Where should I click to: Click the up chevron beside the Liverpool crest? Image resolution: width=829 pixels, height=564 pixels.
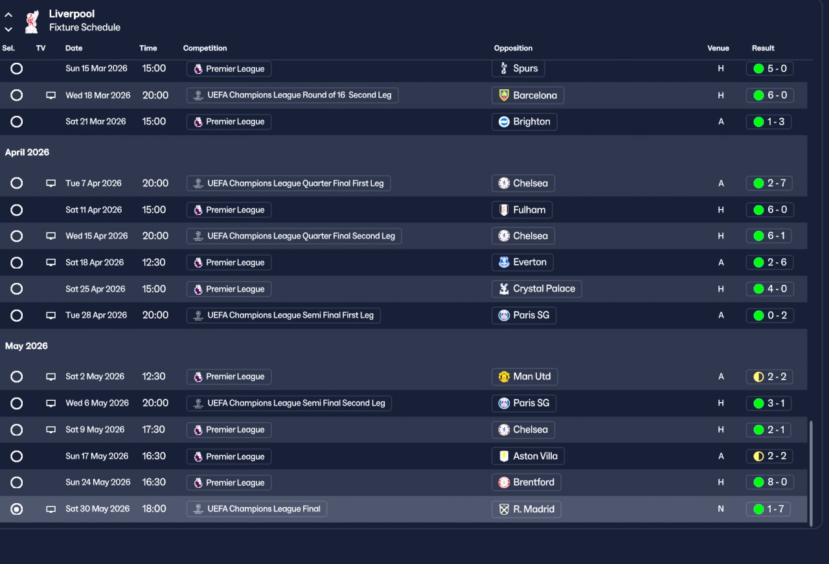(8, 15)
